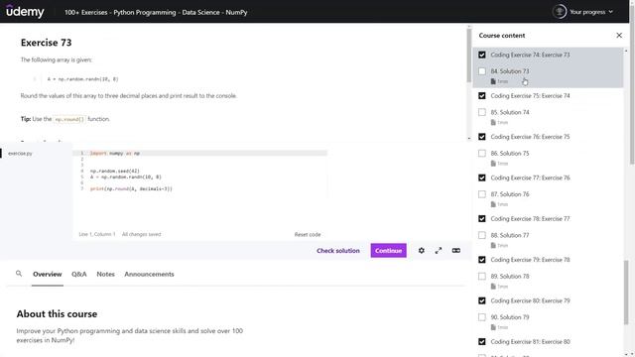Expand the code editor to fullscreen
This screenshot has height=357, width=635.
pos(439,251)
